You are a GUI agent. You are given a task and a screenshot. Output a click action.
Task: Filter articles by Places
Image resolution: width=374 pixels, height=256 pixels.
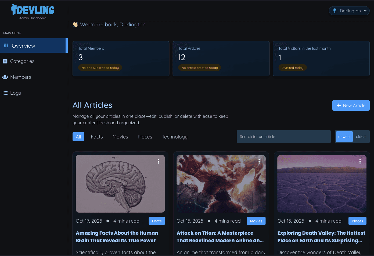tap(145, 137)
